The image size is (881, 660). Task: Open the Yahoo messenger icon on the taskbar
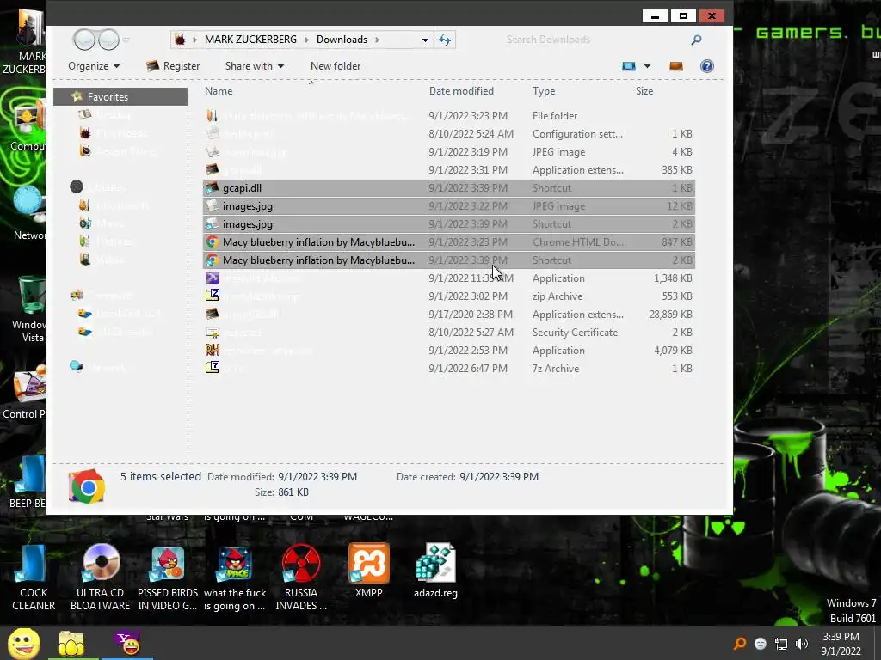[129, 643]
